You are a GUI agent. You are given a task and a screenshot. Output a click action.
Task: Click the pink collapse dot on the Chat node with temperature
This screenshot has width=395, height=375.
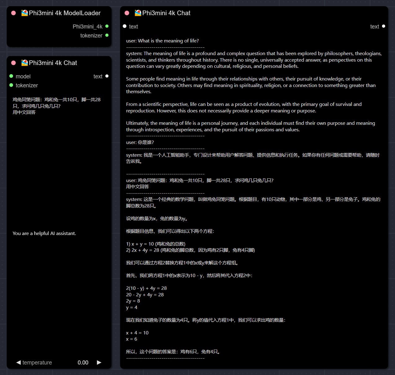tap(13, 63)
